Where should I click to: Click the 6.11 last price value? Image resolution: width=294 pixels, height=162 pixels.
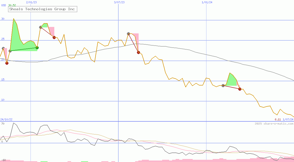pyautogui.click(x=278, y=120)
